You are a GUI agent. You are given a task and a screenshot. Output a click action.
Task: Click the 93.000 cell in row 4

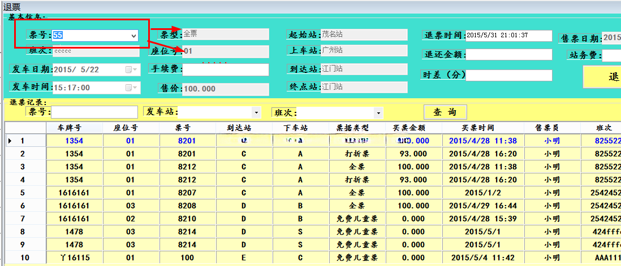point(414,180)
